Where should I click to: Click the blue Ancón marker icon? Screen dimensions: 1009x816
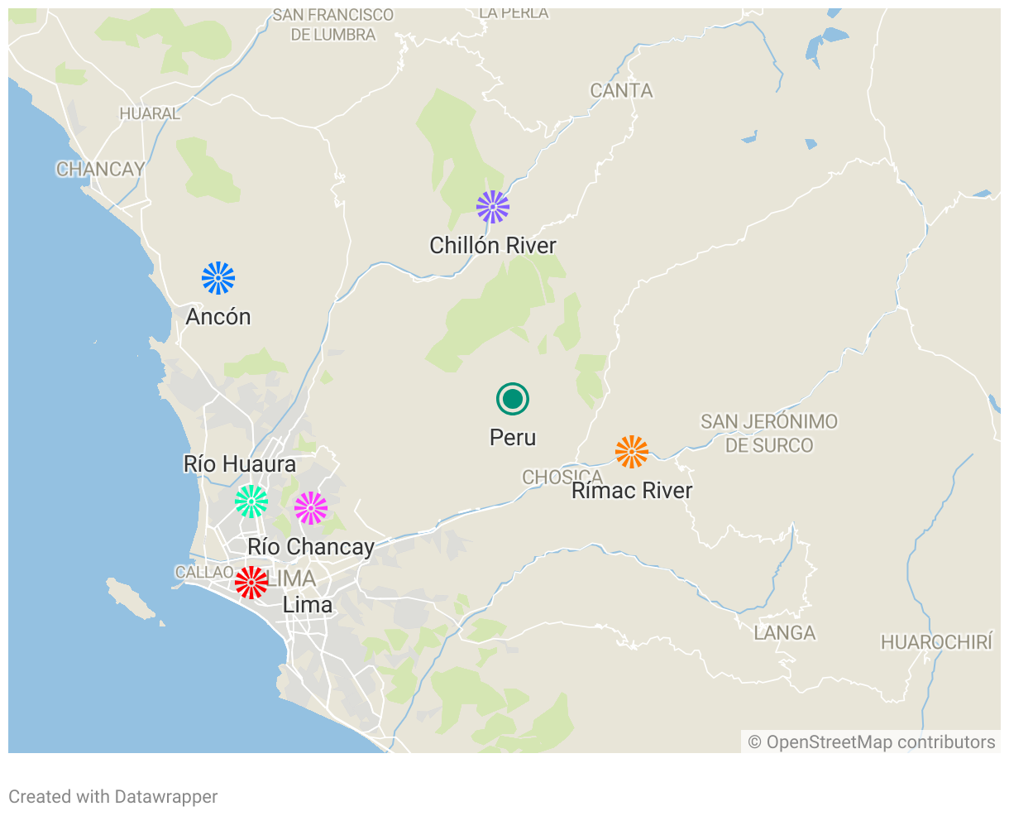click(218, 278)
